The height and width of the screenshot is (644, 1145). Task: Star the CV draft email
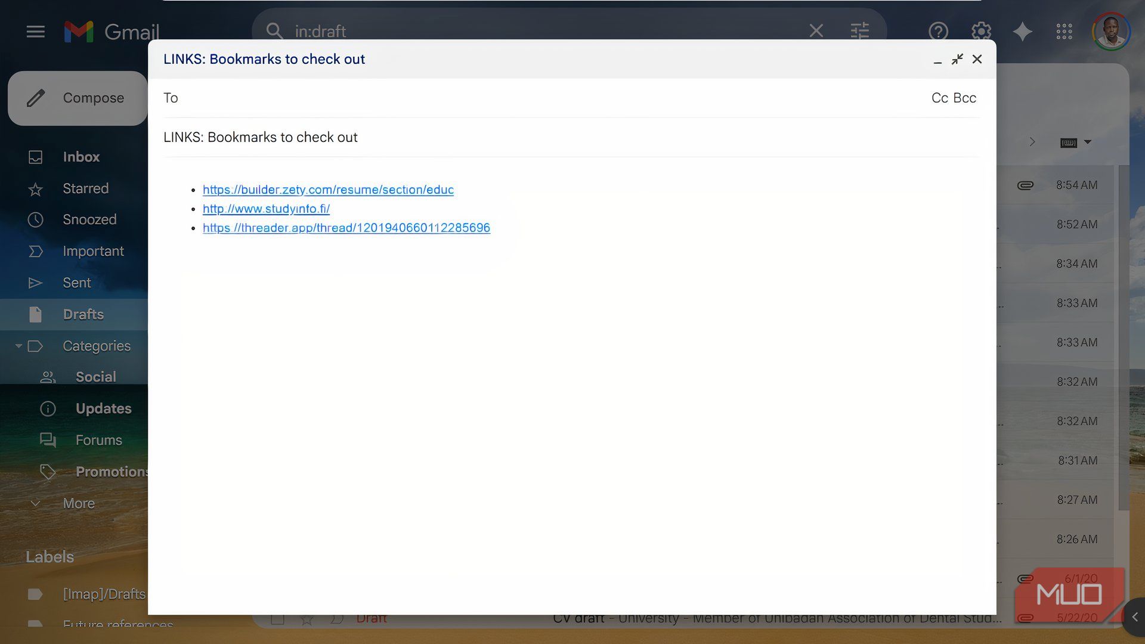[307, 619]
